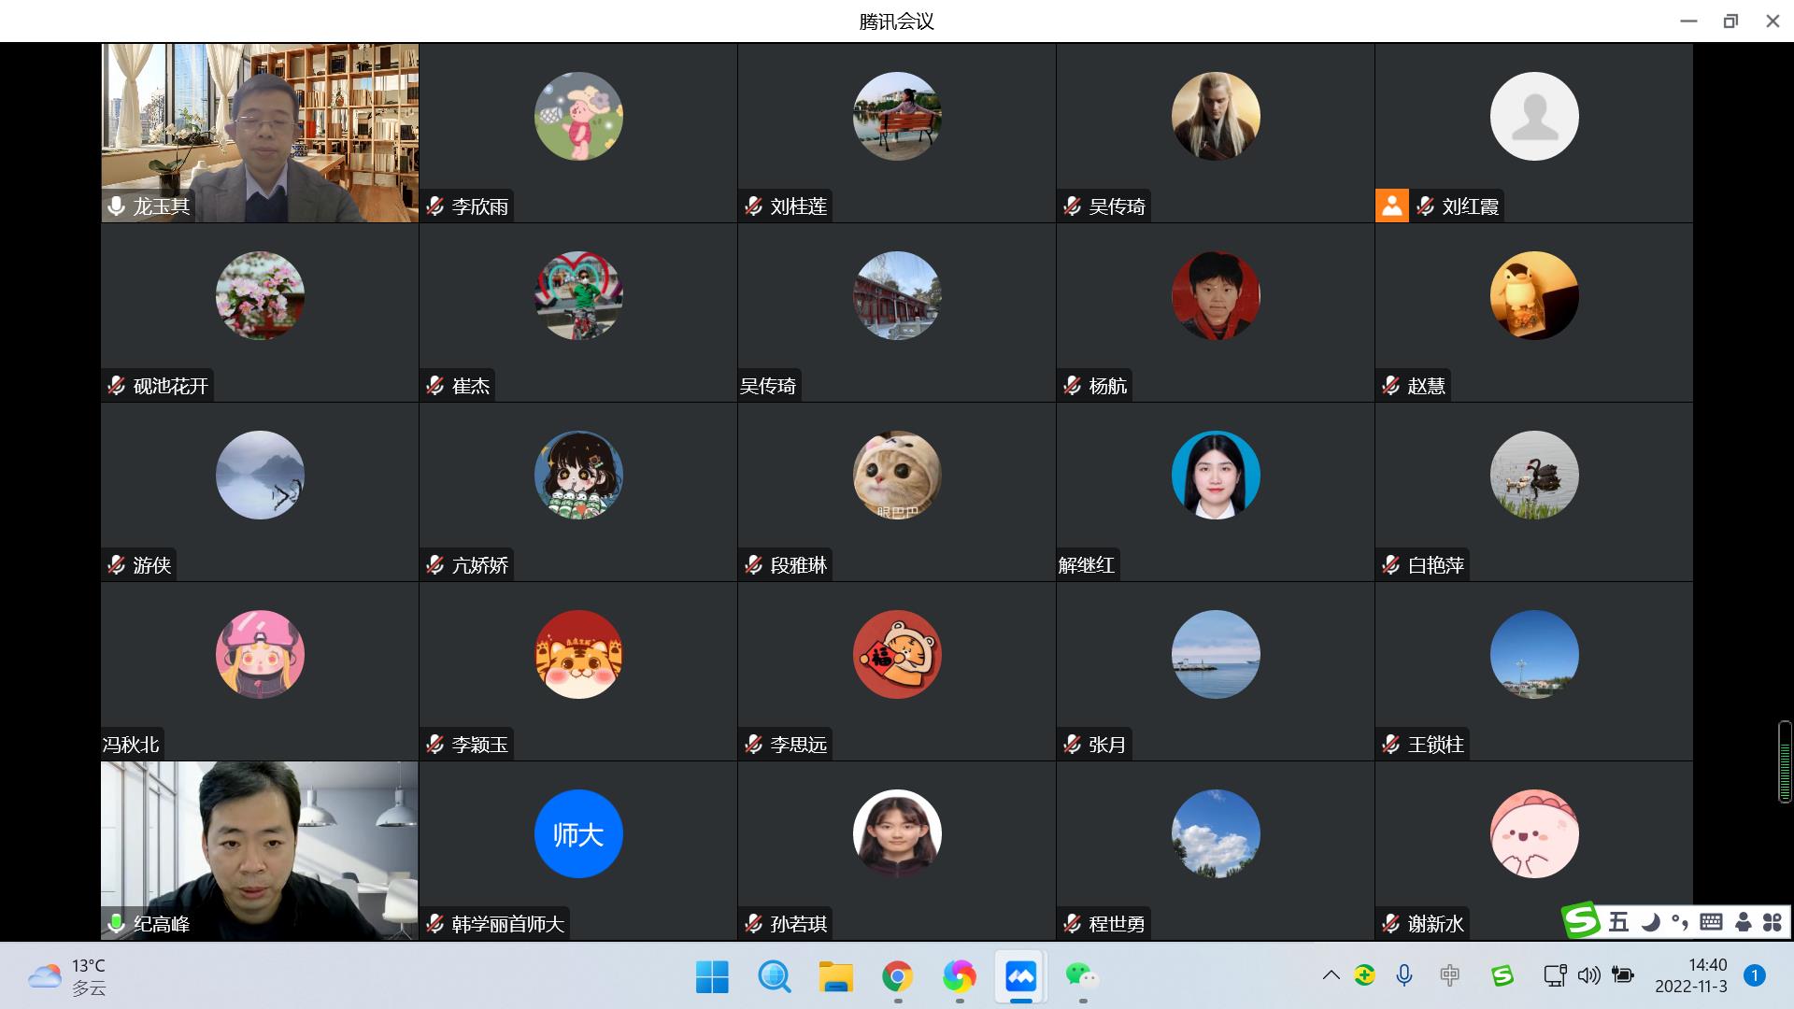
Task: Click the audio level meter at right edge
Action: coord(1784,761)
